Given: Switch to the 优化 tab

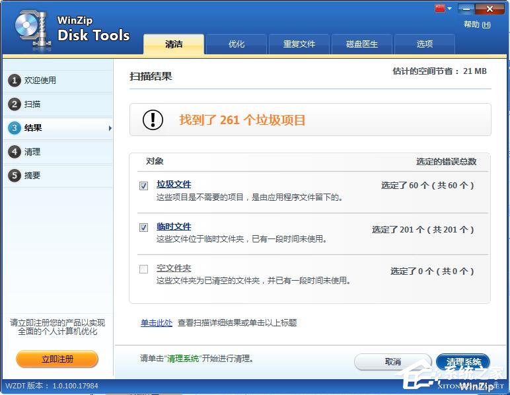Looking at the screenshot, I should [236, 44].
